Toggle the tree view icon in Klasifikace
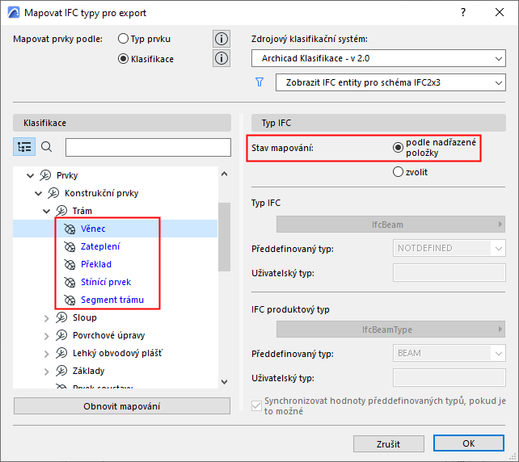This screenshot has width=519, height=462. [24, 147]
